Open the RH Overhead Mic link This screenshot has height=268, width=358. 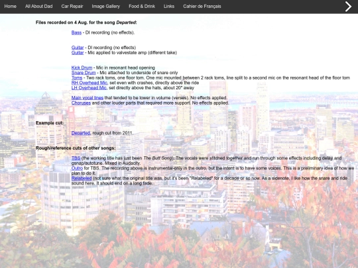[89, 83]
